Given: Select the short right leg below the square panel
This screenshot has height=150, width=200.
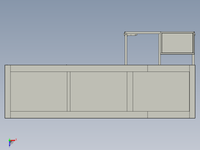Looking at the screenshot, I should pos(193,60).
